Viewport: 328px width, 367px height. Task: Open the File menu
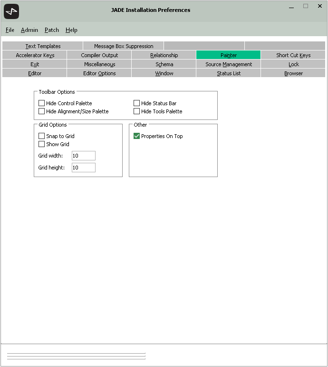coord(10,30)
